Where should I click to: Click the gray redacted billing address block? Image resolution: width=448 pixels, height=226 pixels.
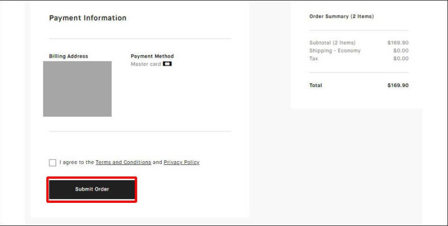(77, 89)
